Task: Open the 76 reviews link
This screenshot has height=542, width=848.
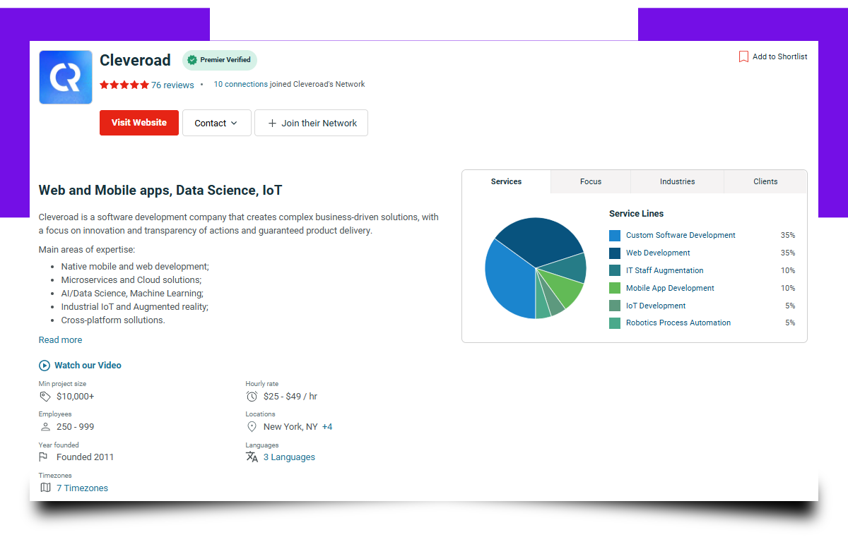Action: (172, 85)
